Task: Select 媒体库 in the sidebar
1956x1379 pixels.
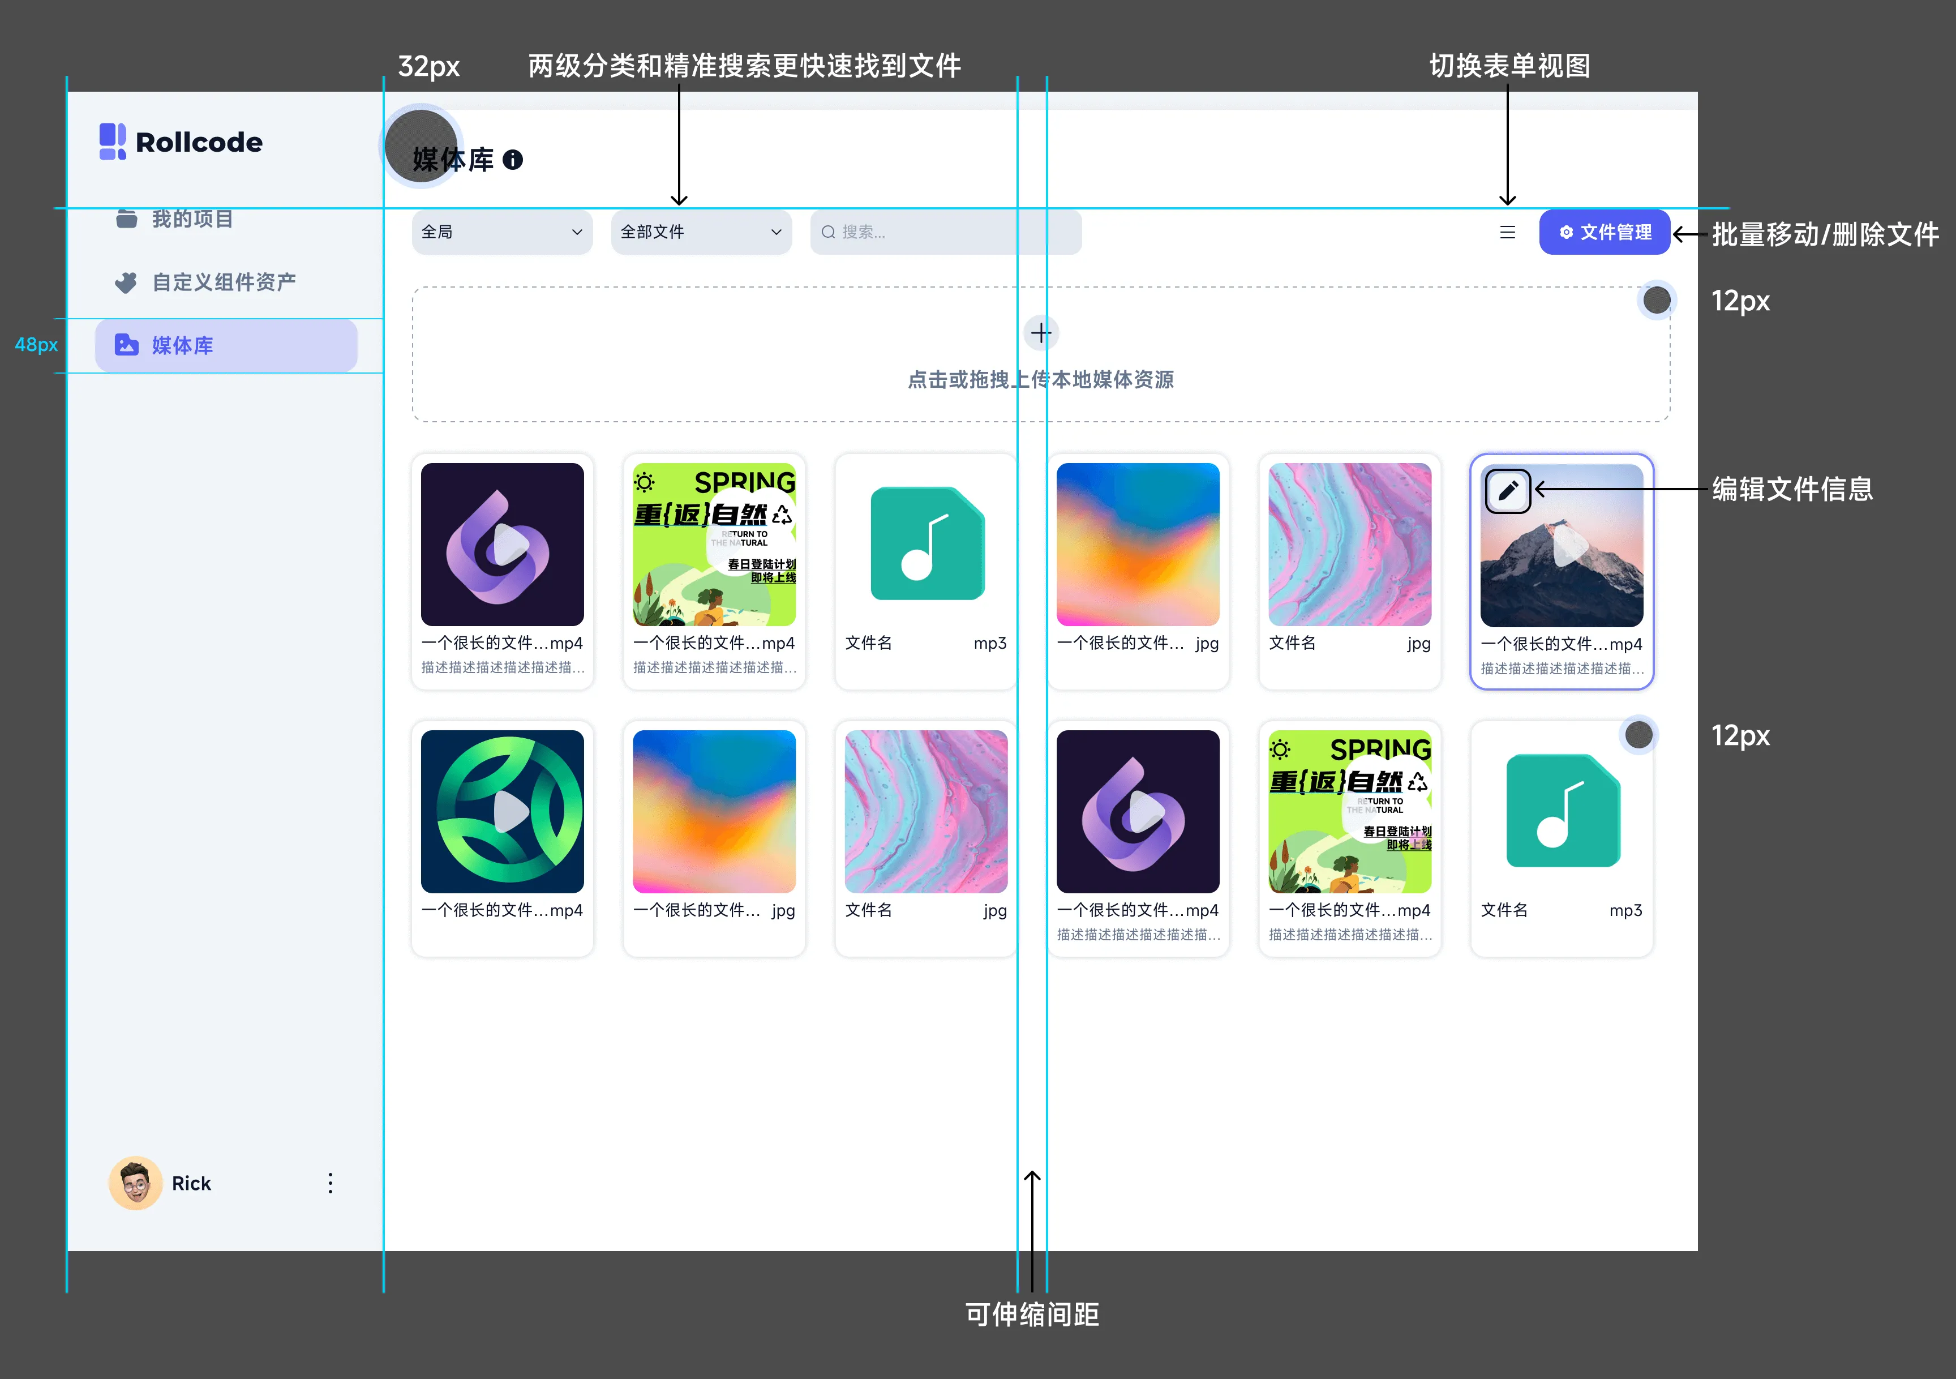Action: 226,344
